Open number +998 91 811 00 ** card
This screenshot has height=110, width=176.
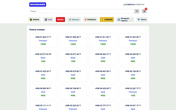(103, 40)
